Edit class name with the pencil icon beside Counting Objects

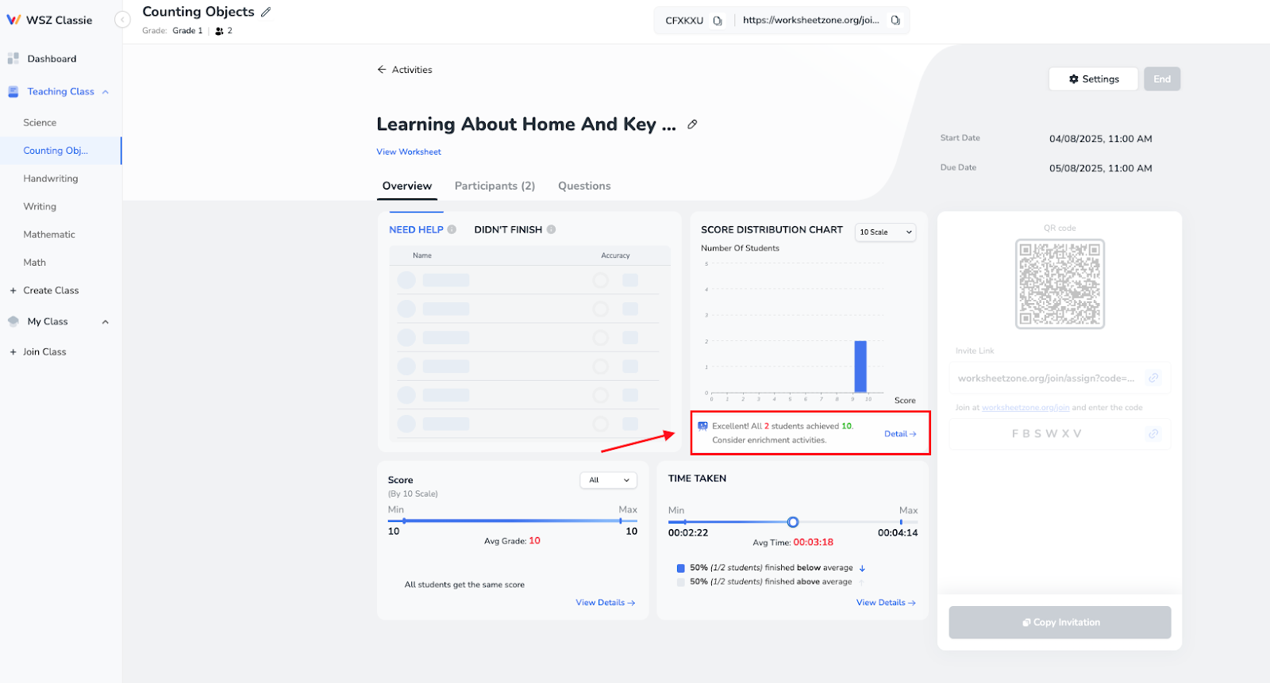[266, 12]
